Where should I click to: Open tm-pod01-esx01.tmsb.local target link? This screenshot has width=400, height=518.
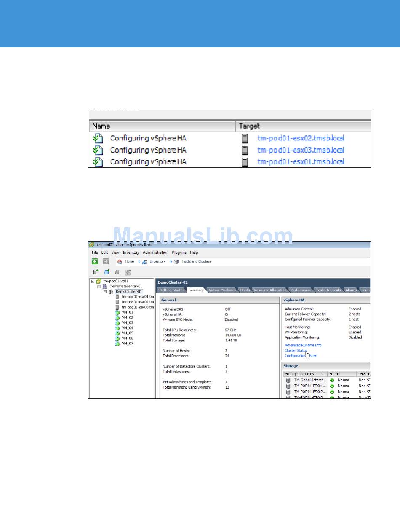point(301,162)
